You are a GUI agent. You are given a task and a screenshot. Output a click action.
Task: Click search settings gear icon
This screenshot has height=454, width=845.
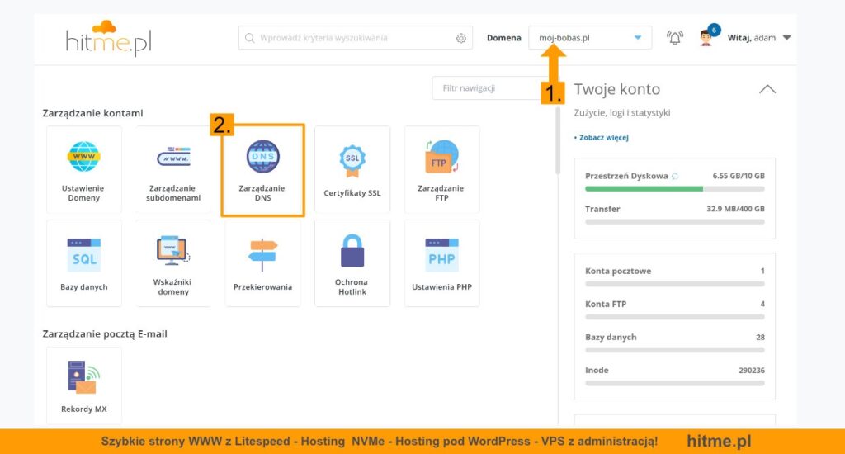tap(461, 38)
